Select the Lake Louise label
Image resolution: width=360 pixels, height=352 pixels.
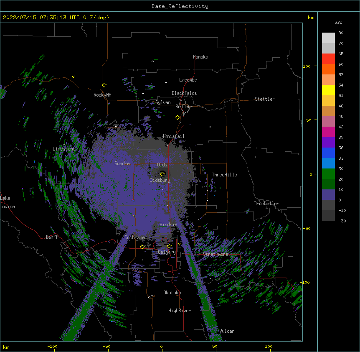coord(7,202)
